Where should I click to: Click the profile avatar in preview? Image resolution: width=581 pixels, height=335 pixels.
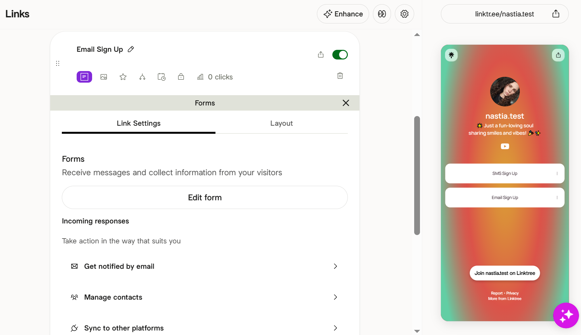click(505, 92)
